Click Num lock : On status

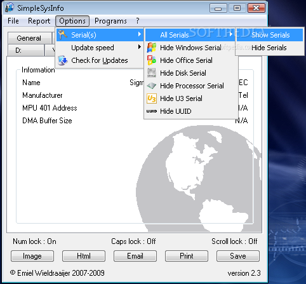(x=34, y=241)
